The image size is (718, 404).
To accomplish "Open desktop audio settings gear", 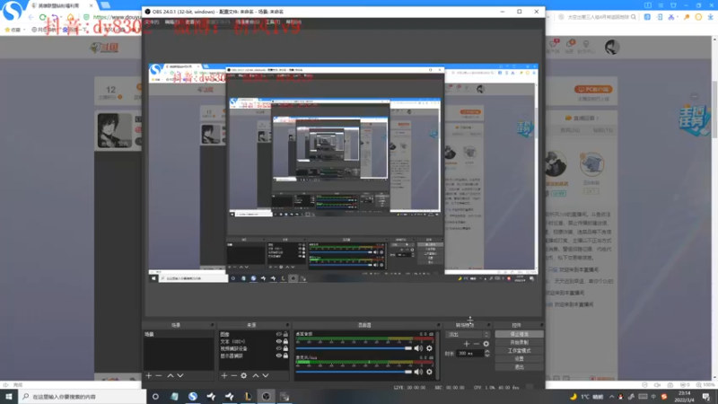I will tap(430, 348).
